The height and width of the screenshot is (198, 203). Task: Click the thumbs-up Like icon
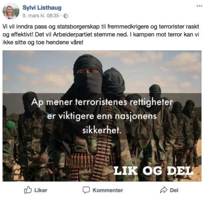(28, 190)
